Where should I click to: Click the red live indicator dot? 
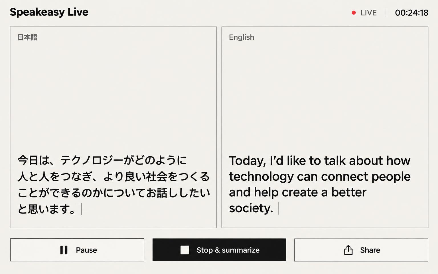354,13
